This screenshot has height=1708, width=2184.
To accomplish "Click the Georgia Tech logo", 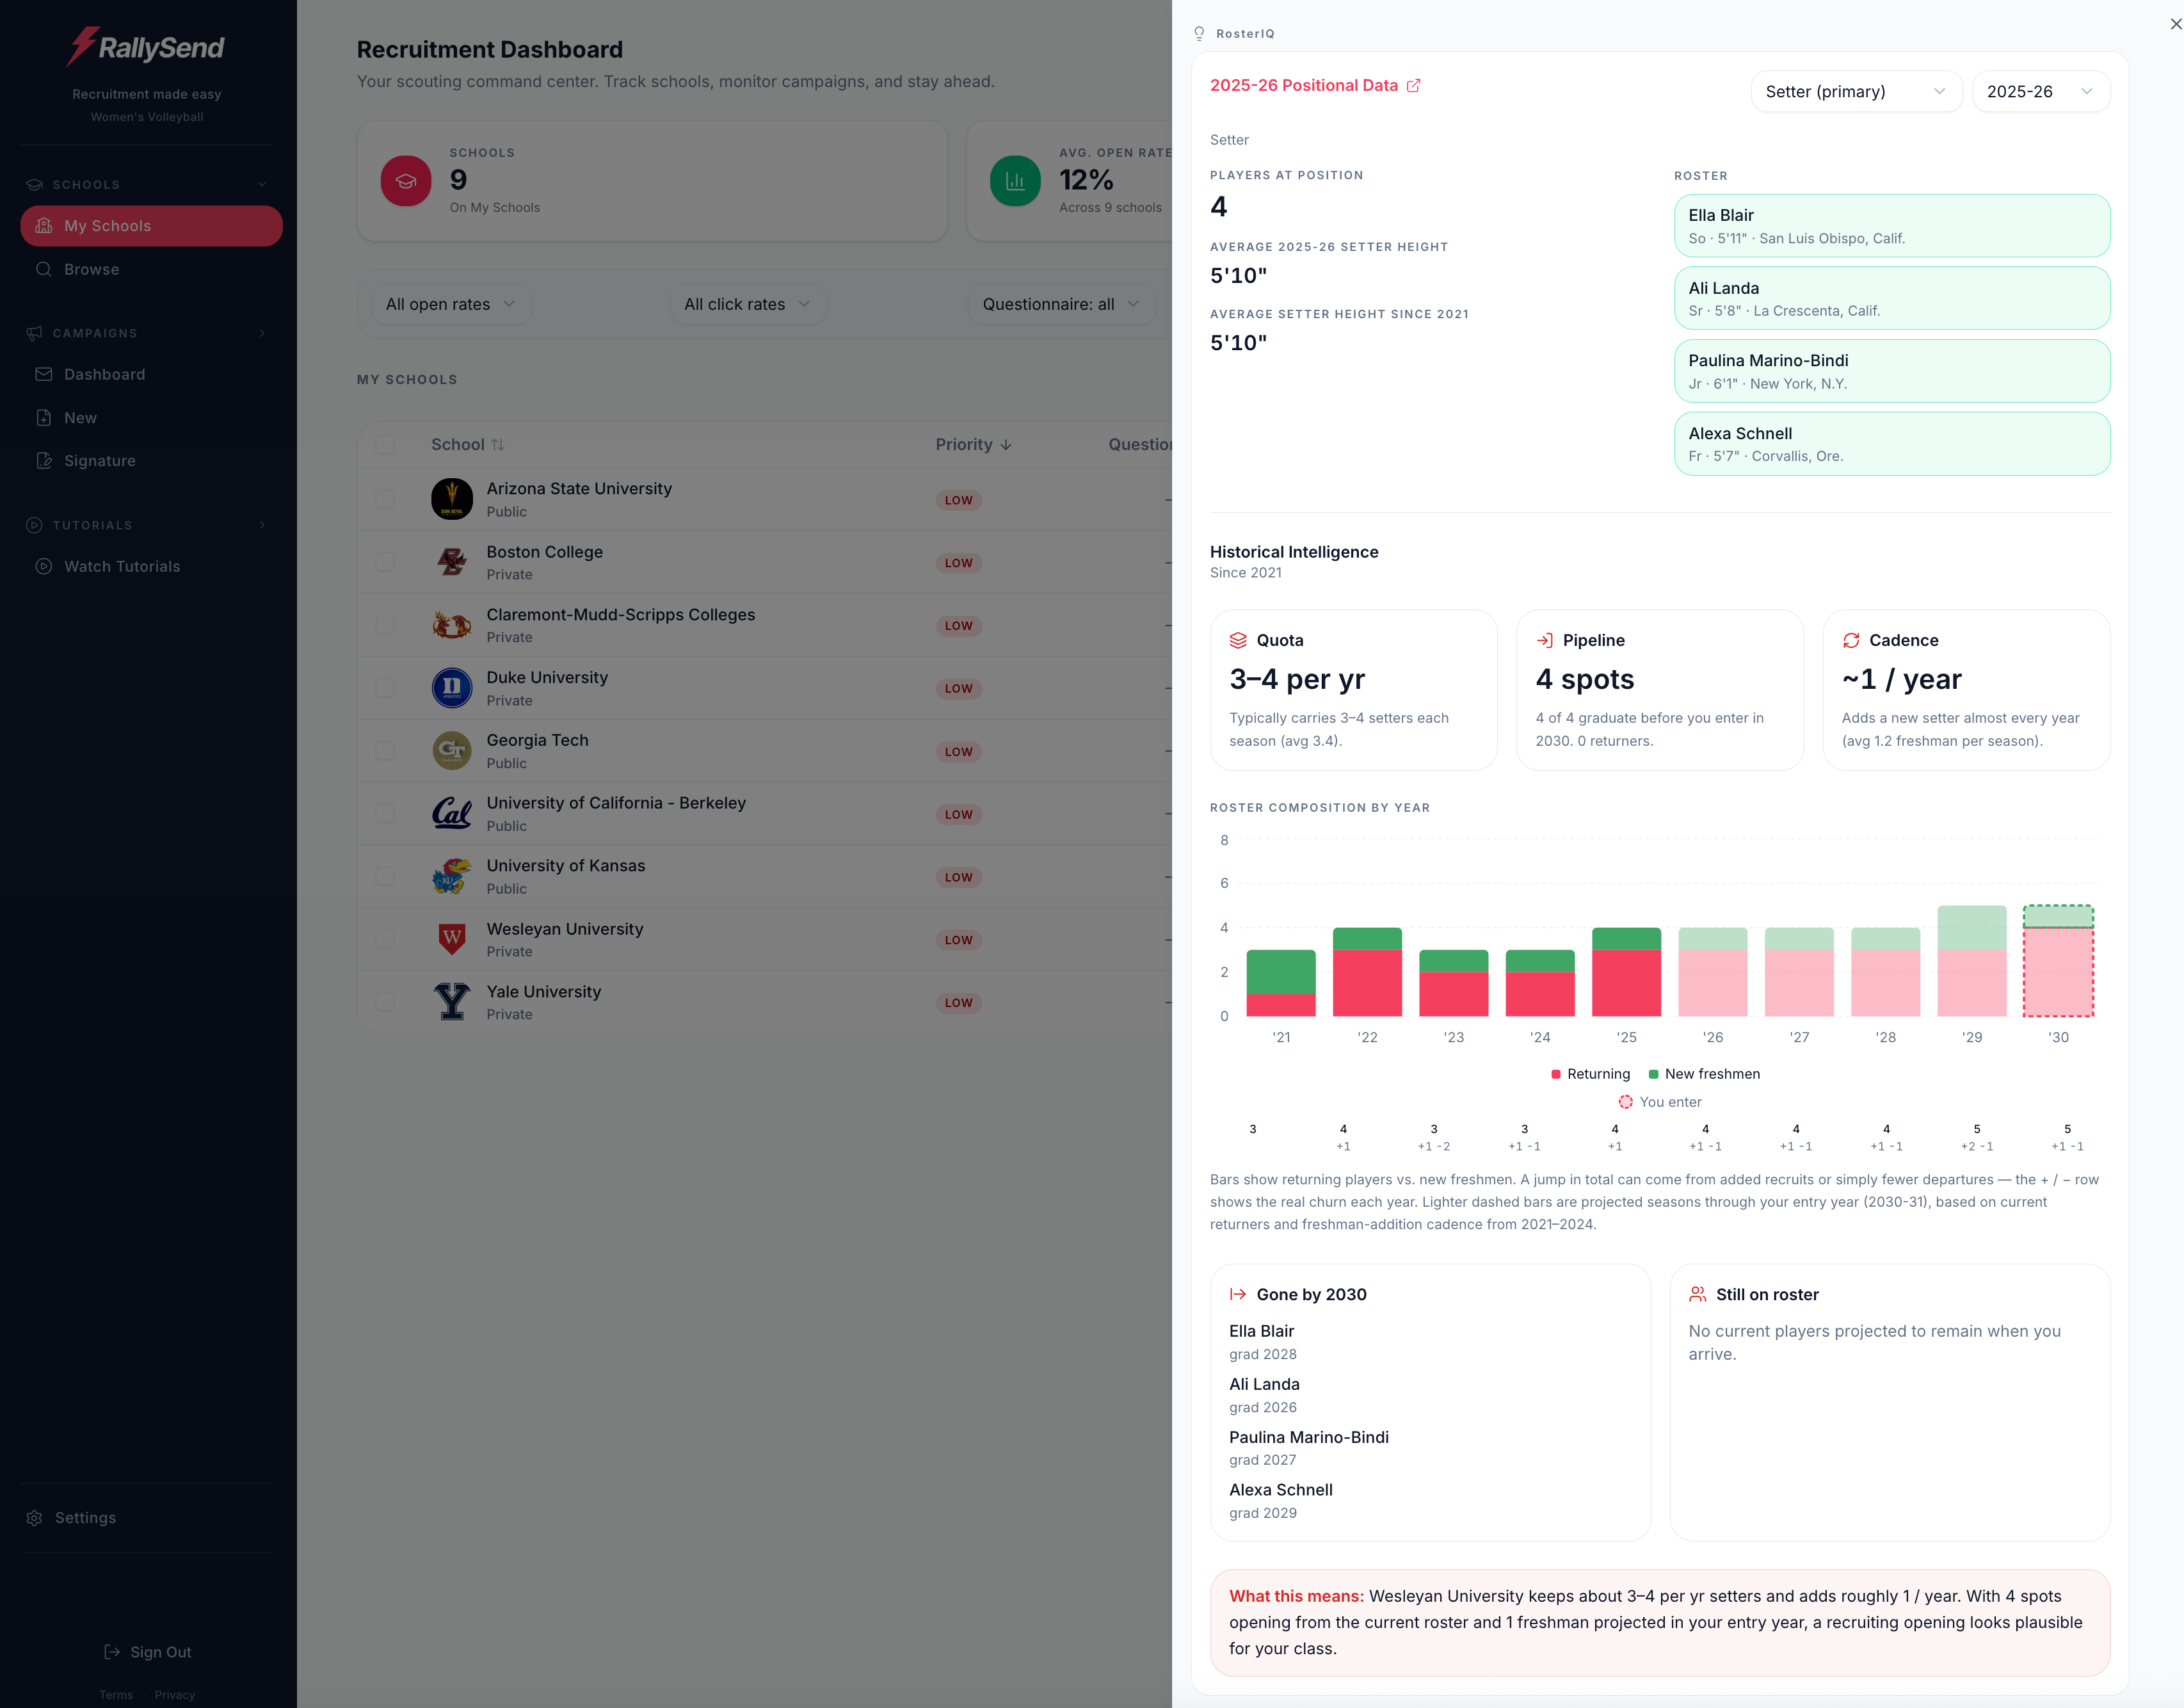I will (x=452, y=751).
